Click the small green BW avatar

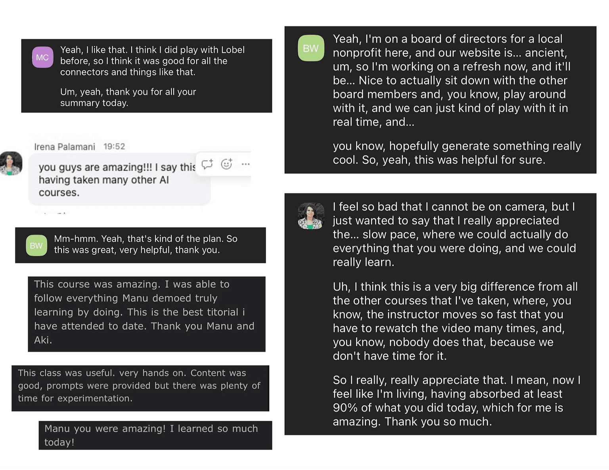click(36, 245)
